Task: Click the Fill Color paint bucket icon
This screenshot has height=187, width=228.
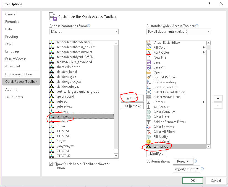Action: pyautogui.click(x=149, y=48)
